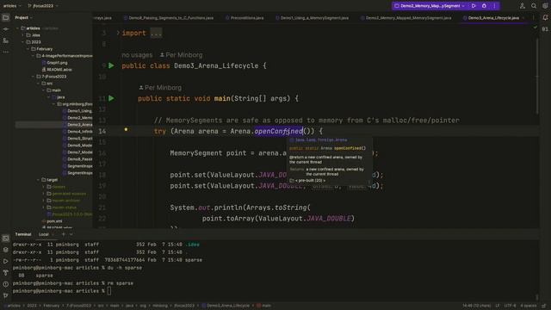551x310 pixels.
Task: Click the UTF-8 encoding in status bar
Action: pos(510,306)
